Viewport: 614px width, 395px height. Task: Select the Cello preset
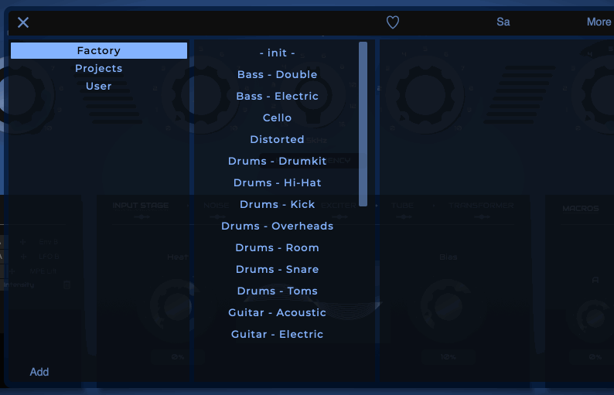click(277, 118)
